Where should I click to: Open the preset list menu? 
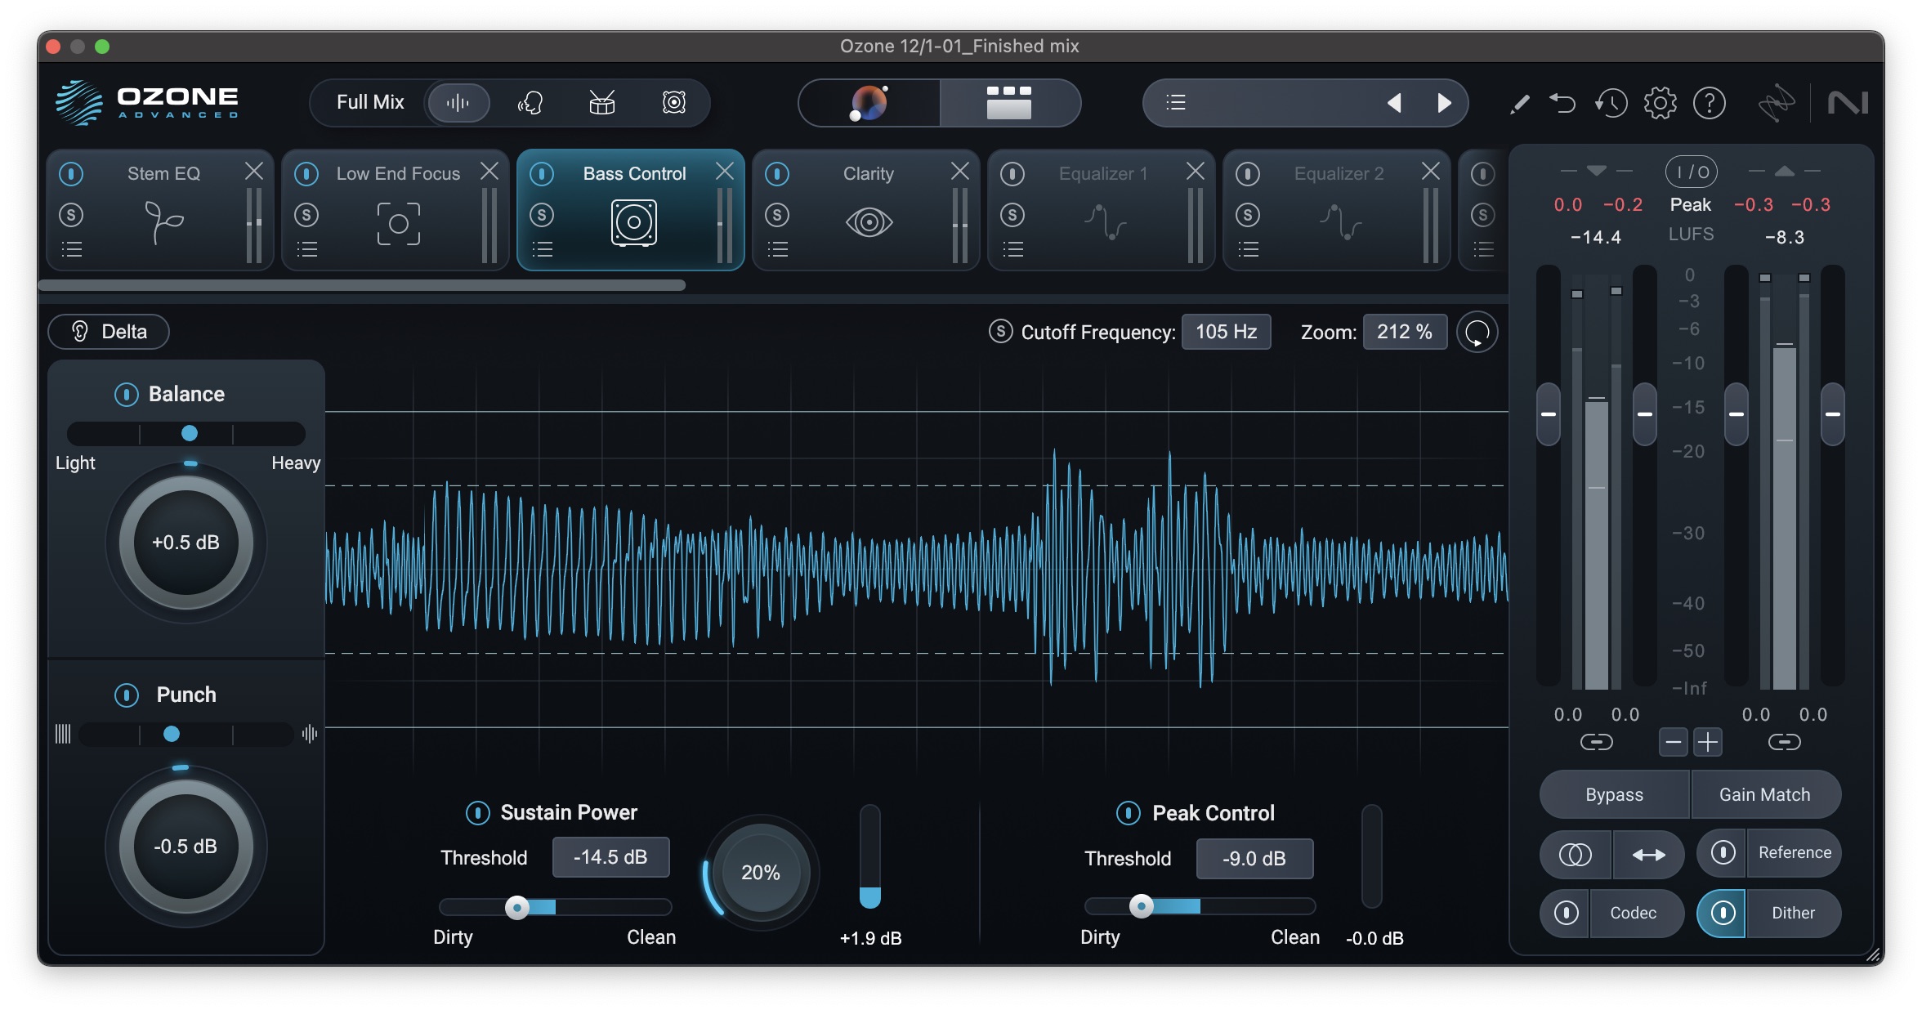[1176, 103]
